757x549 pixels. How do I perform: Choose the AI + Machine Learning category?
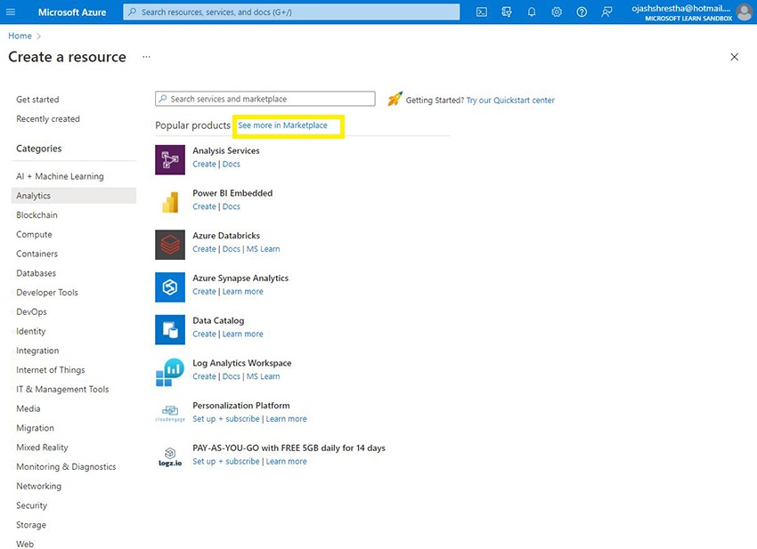[x=60, y=176]
